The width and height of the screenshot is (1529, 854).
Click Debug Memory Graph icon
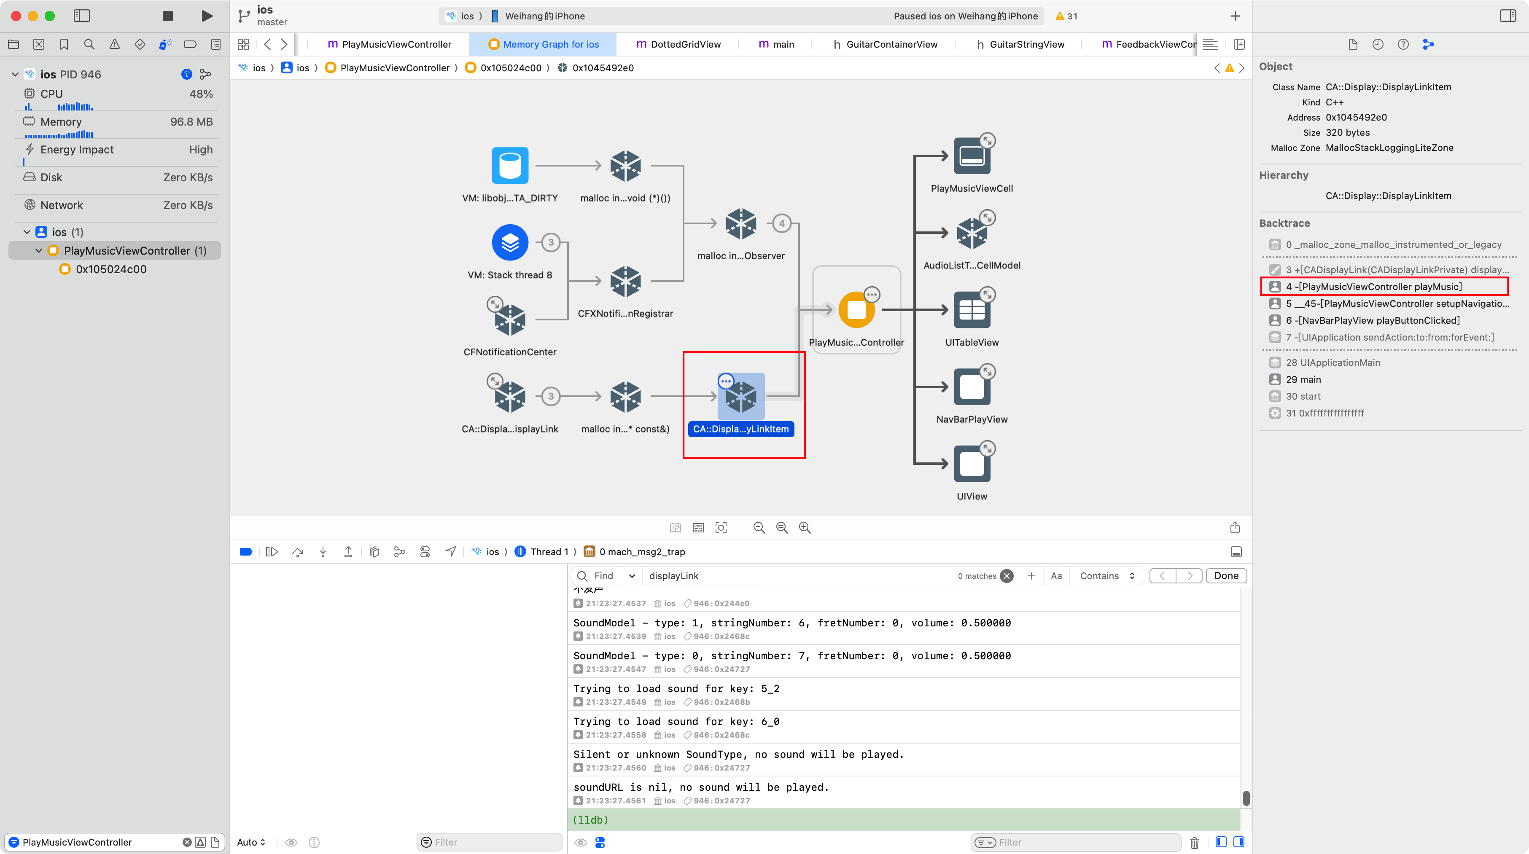(x=399, y=552)
